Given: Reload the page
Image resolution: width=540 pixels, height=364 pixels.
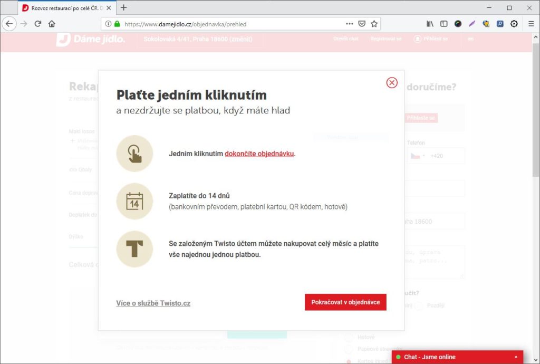Looking at the screenshot, I should (x=38, y=24).
